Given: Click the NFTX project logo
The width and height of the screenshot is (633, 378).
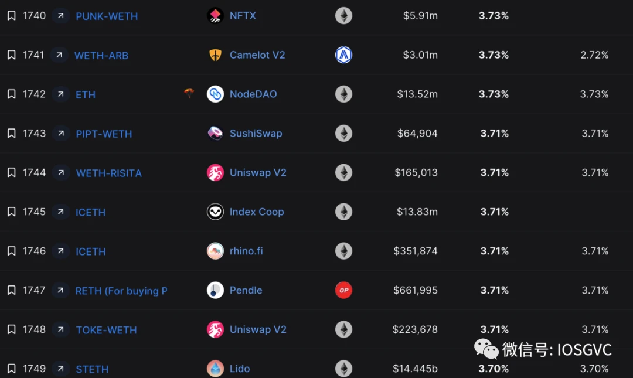Looking at the screenshot, I should [215, 16].
